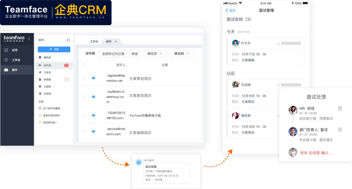Screen dimensions: 352x189
Task: Click the 面试安排（3）heading
Action: tap(239, 19)
